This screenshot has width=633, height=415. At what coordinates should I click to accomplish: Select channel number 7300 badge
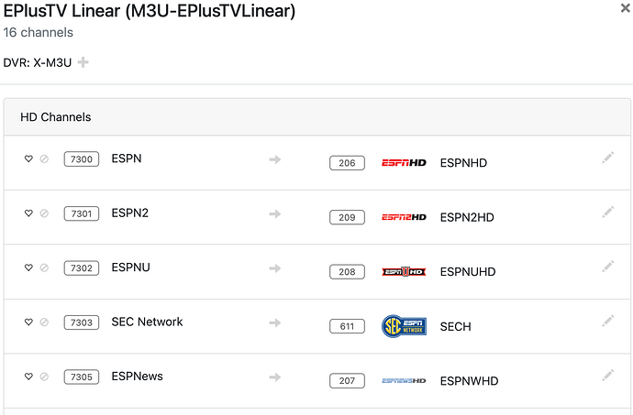click(x=82, y=159)
